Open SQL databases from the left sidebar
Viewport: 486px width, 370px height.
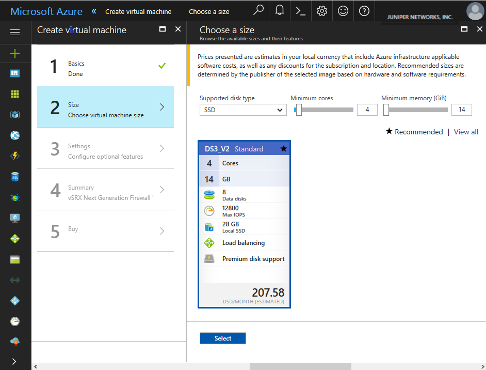pyautogui.click(x=15, y=177)
